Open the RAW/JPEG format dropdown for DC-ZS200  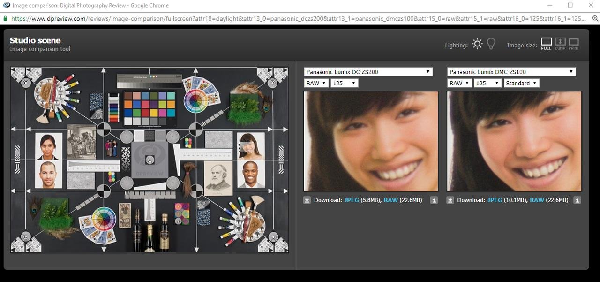[315, 83]
